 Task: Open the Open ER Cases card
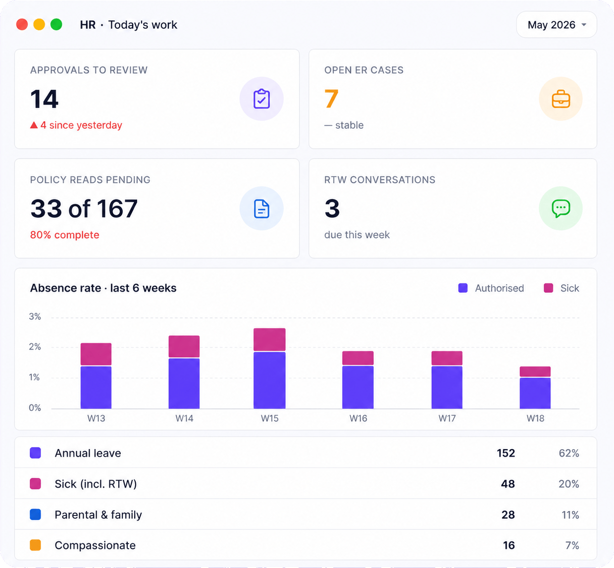(453, 99)
